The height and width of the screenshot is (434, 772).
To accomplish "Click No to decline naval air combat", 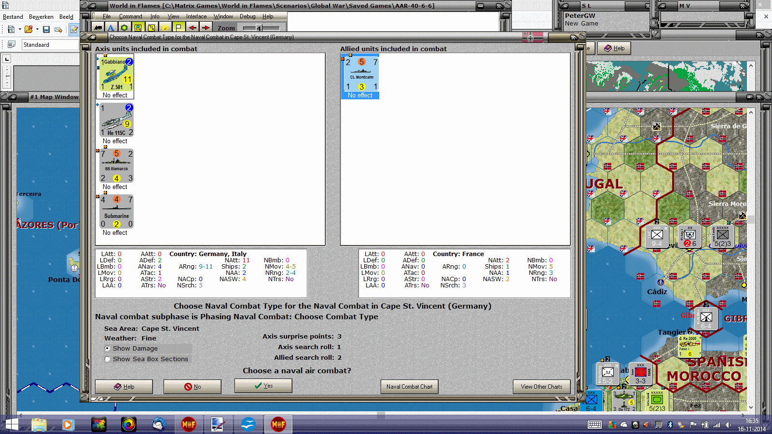I will coord(193,387).
